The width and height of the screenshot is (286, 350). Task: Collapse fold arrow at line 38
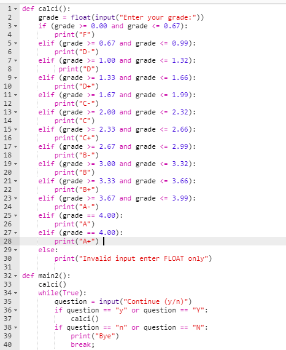(x=15, y=327)
